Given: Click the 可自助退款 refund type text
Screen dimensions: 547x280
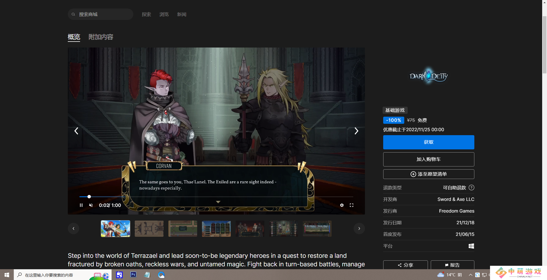Looking at the screenshot, I should 454,188.
